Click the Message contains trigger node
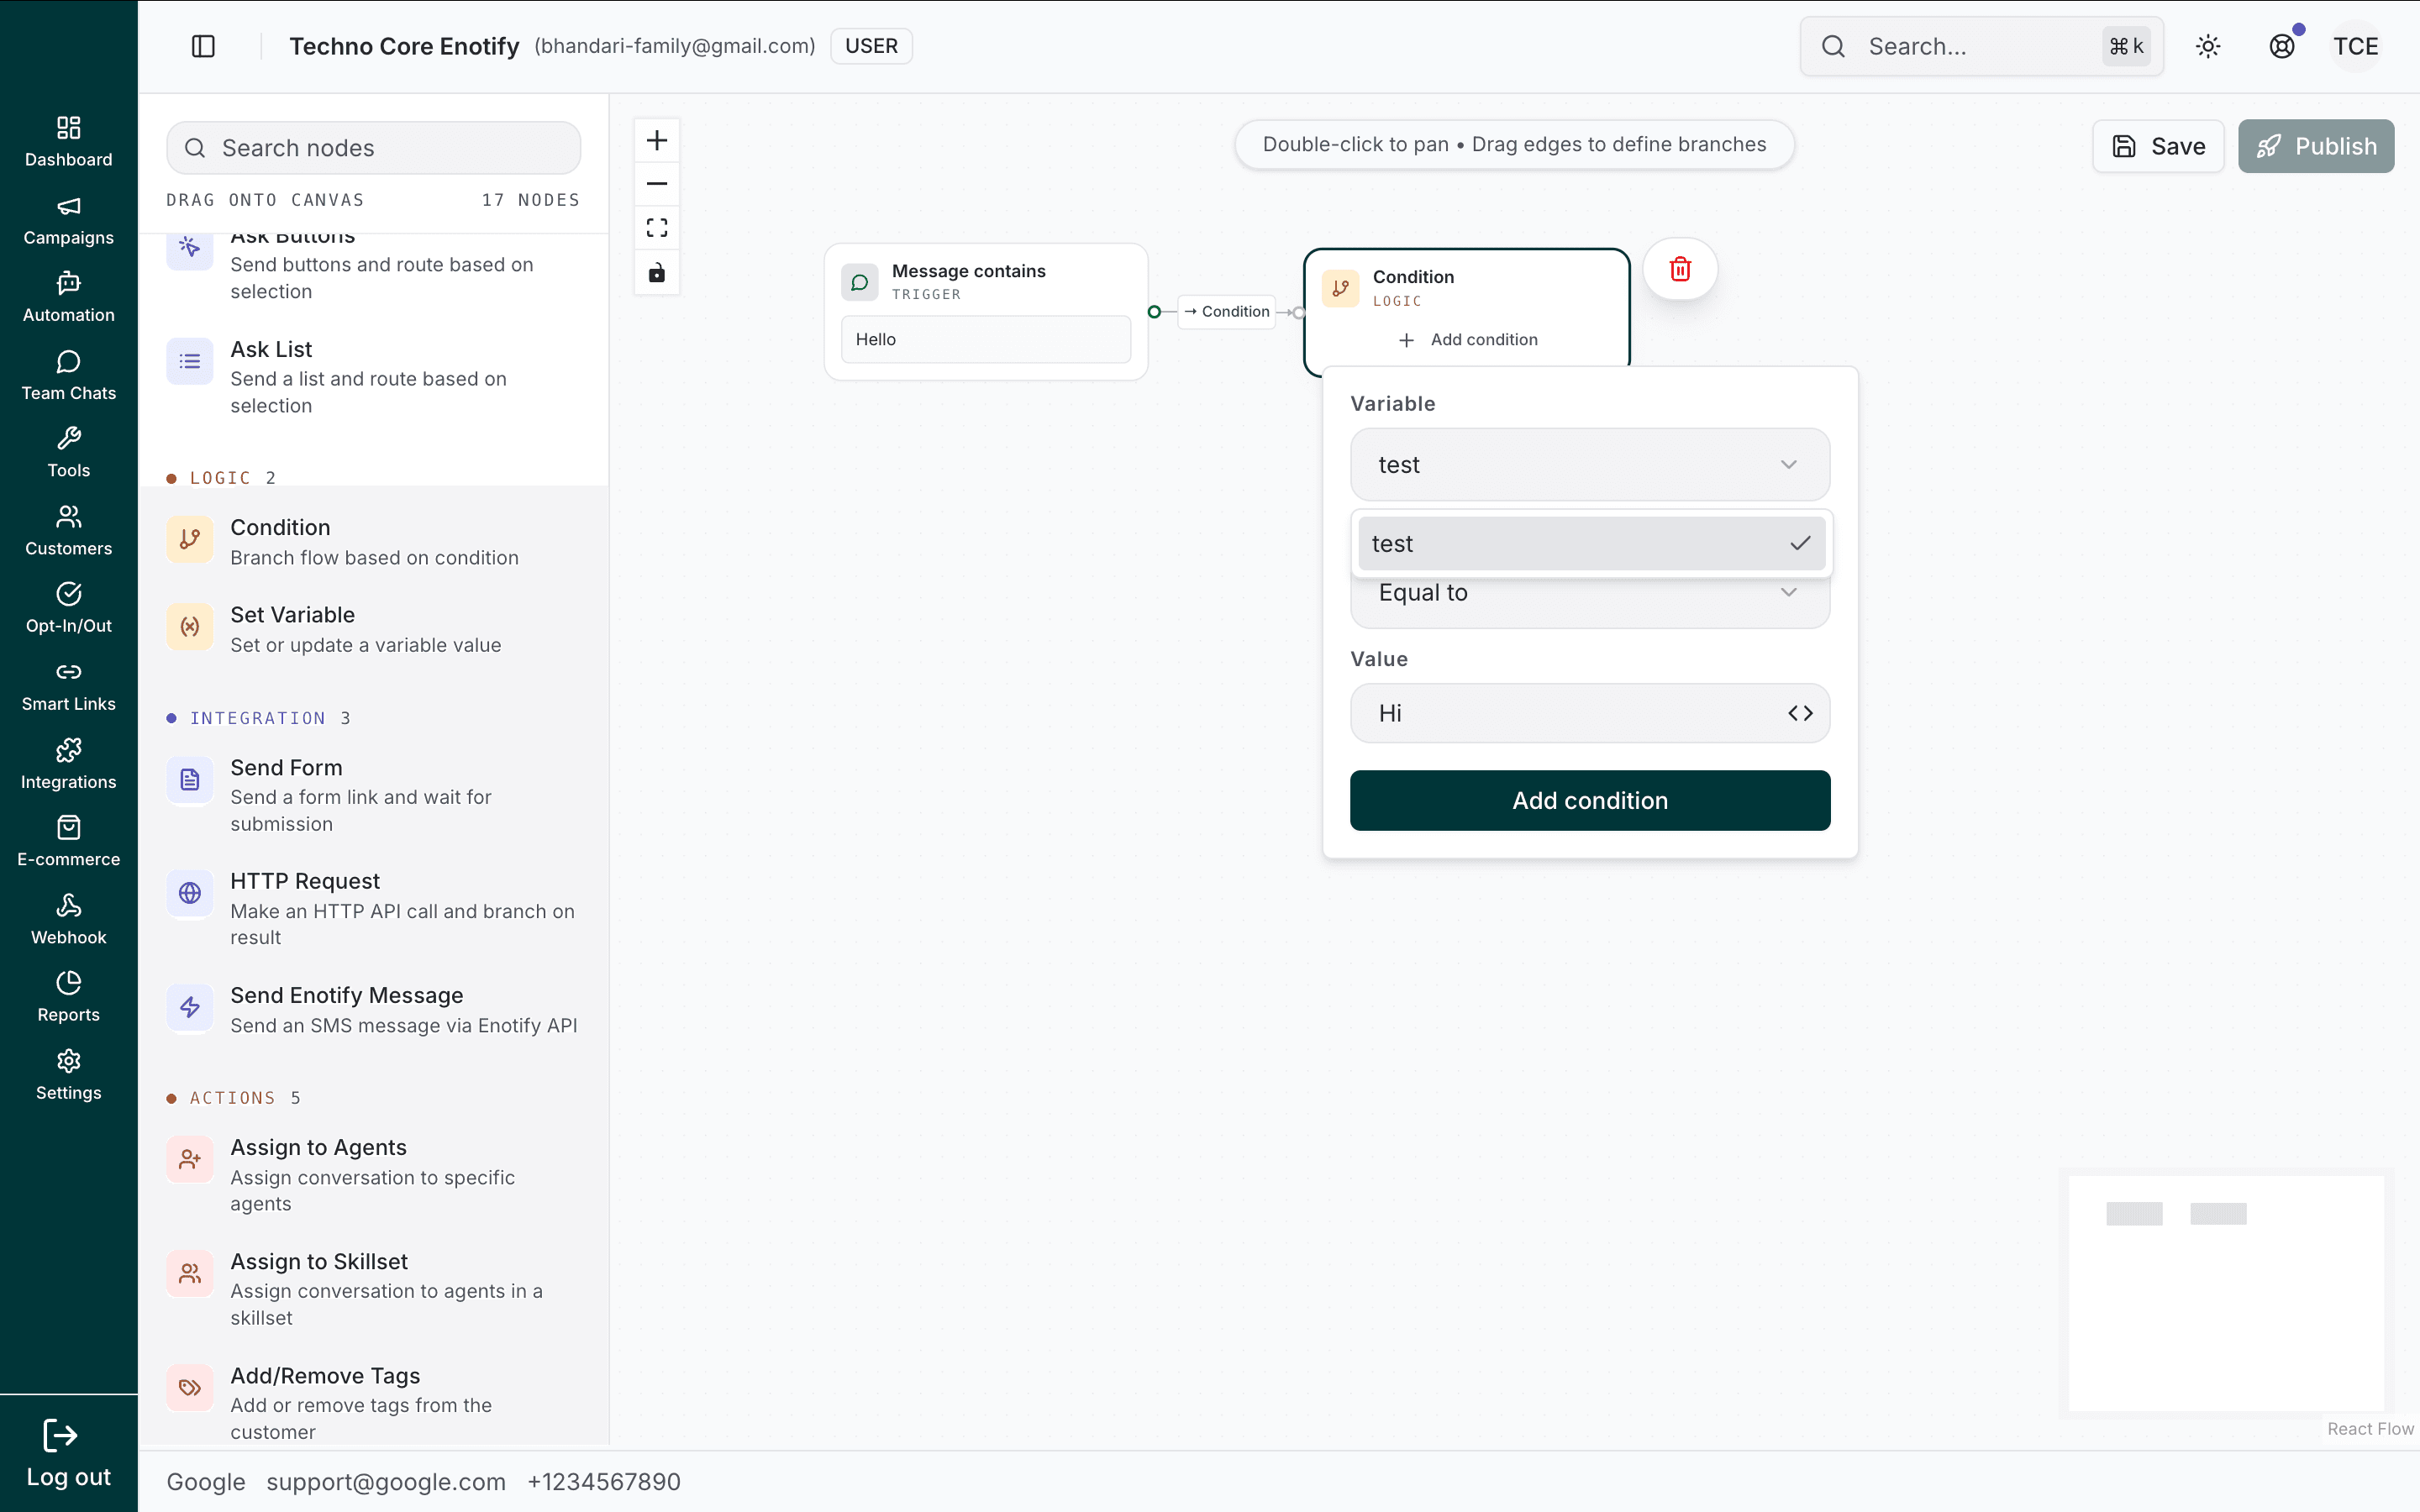2420x1512 pixels. [x=985, y=311]
